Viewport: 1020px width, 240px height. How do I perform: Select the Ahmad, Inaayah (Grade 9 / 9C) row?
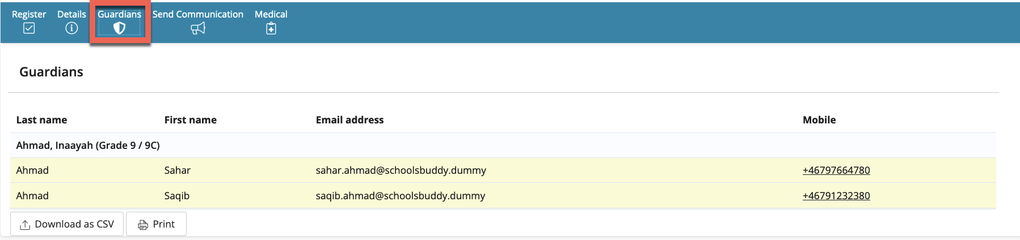88,145
